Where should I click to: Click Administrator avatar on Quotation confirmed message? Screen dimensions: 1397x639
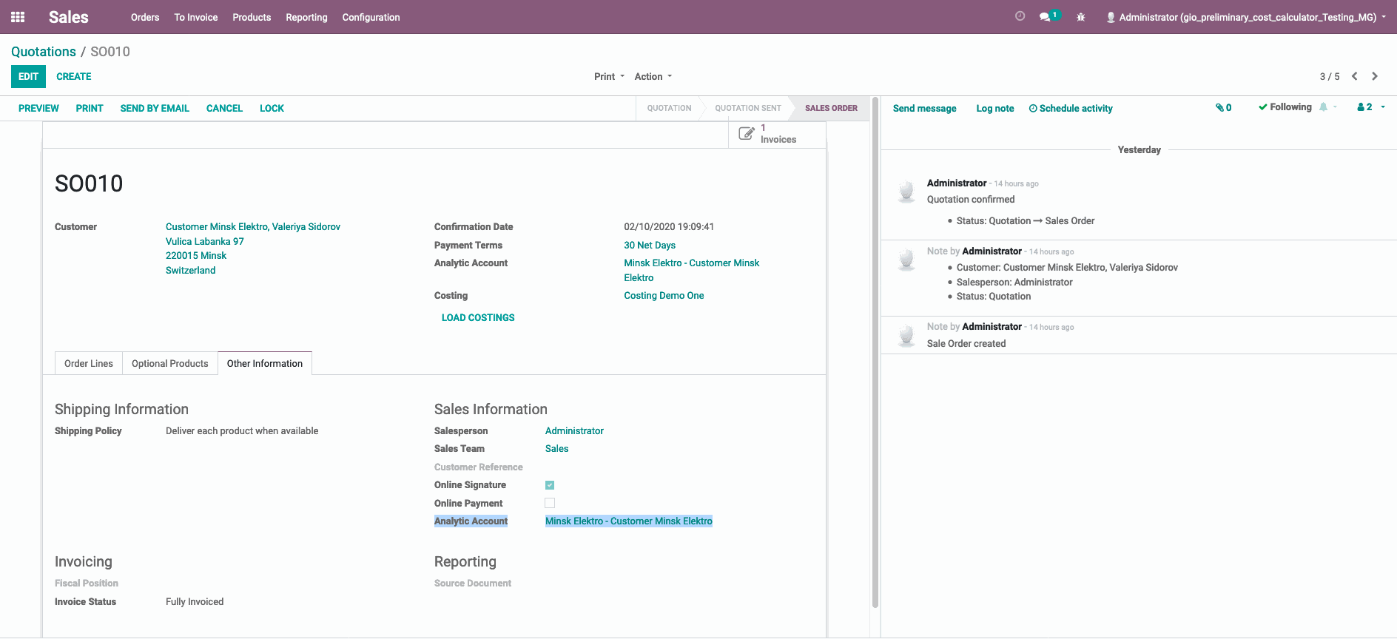pyautogui.click(x=906, y=191)
